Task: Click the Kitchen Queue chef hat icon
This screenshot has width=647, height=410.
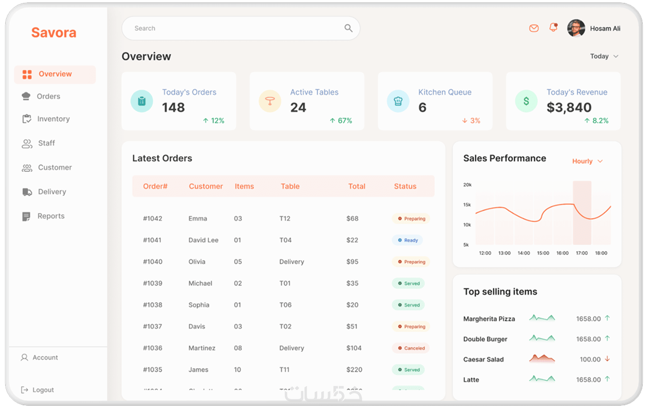Action: pos(398,101)
